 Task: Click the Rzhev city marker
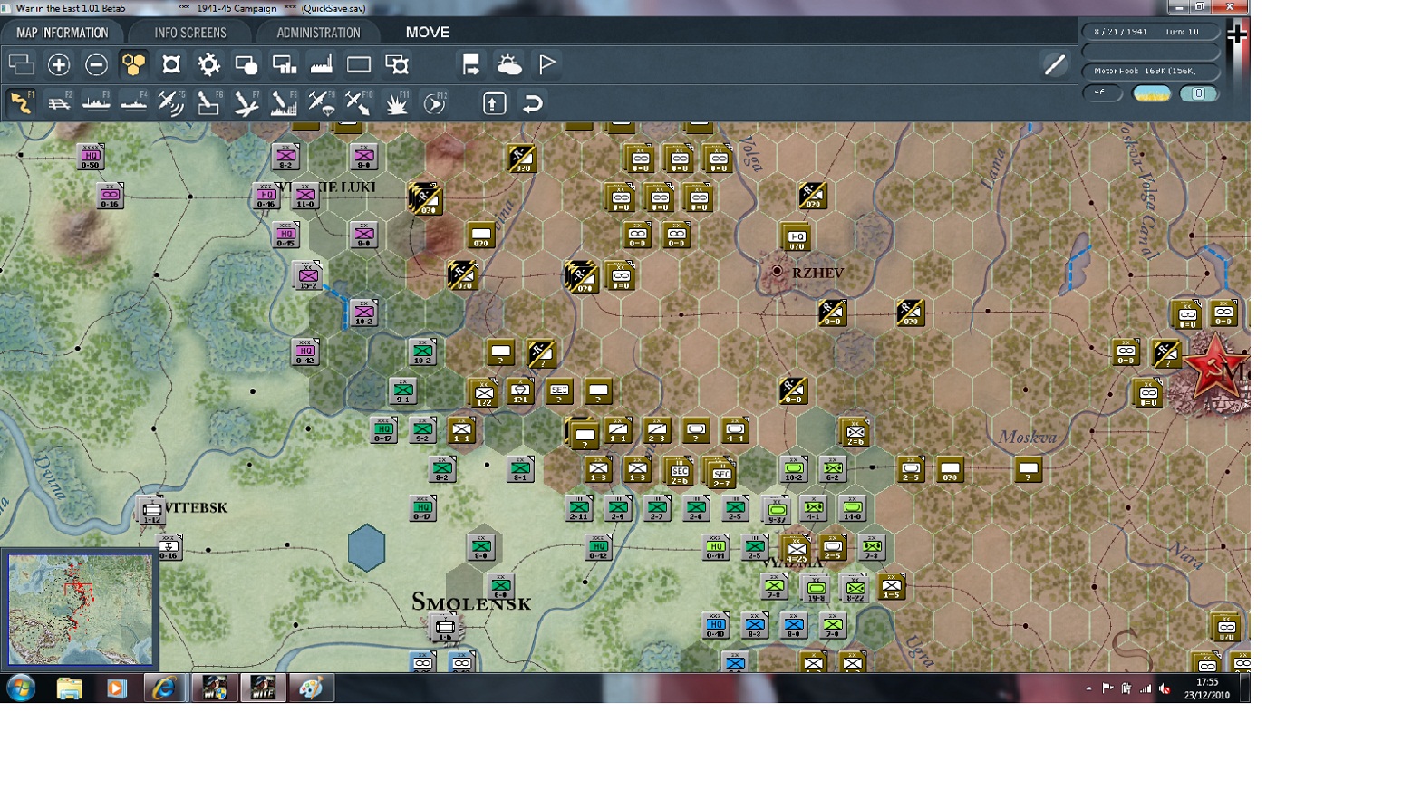tap(777, 271)
